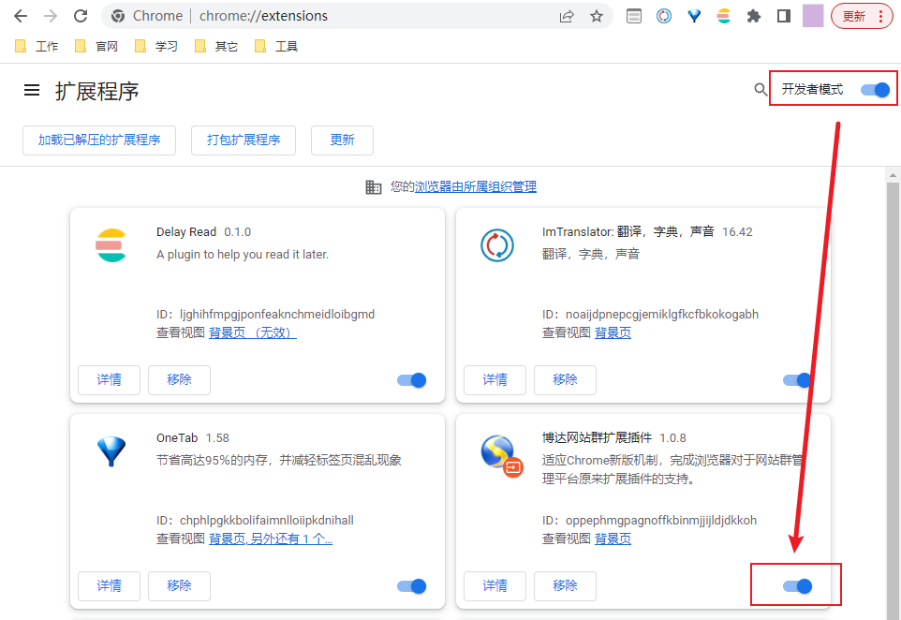Click the organization building icon

pos(374,186)
